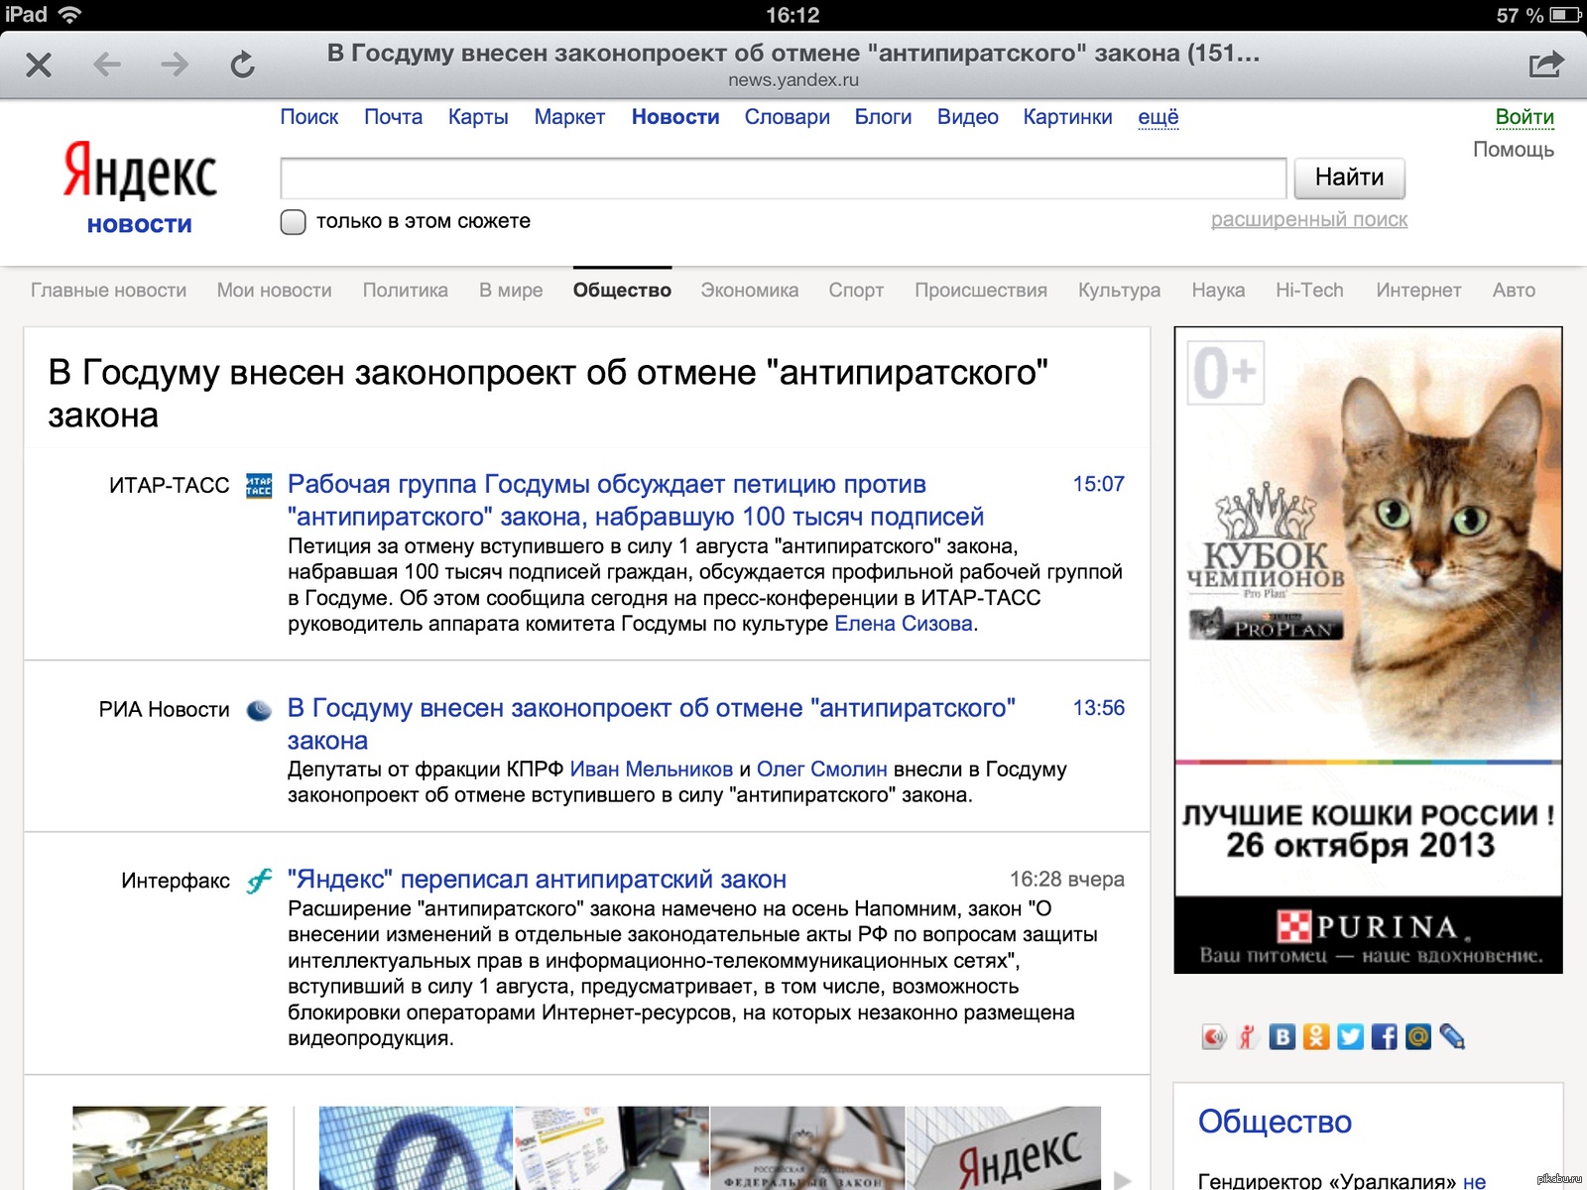Enable 'только в этом сюжете' checkbox

[293, 221]
